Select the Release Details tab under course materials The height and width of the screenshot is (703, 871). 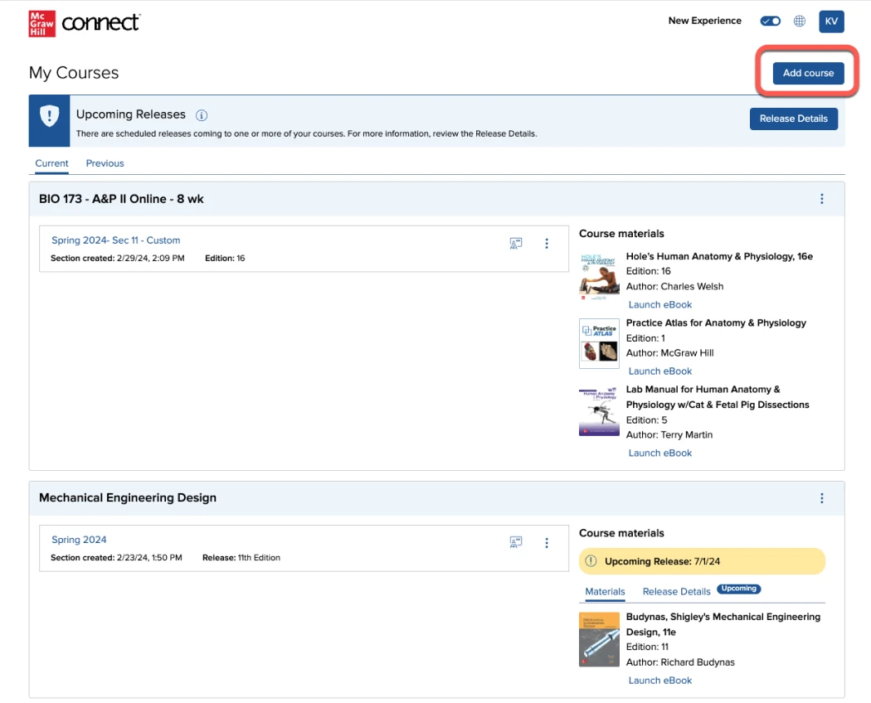point(676,591)
